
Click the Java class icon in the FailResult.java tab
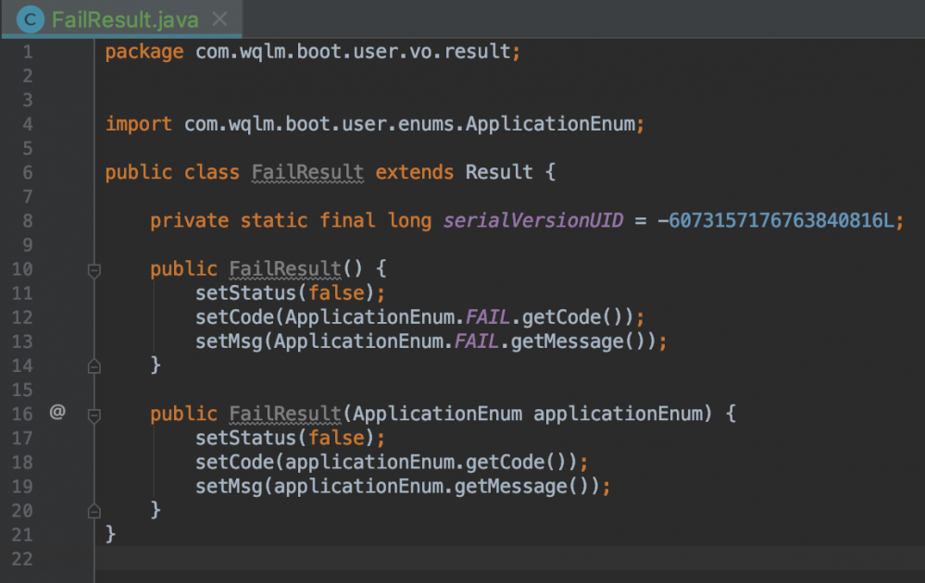tap(31, 19)
